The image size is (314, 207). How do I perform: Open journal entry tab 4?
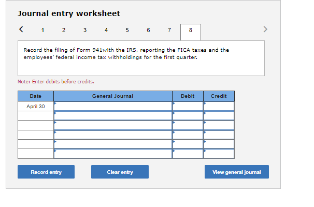[x=106, y=30]
